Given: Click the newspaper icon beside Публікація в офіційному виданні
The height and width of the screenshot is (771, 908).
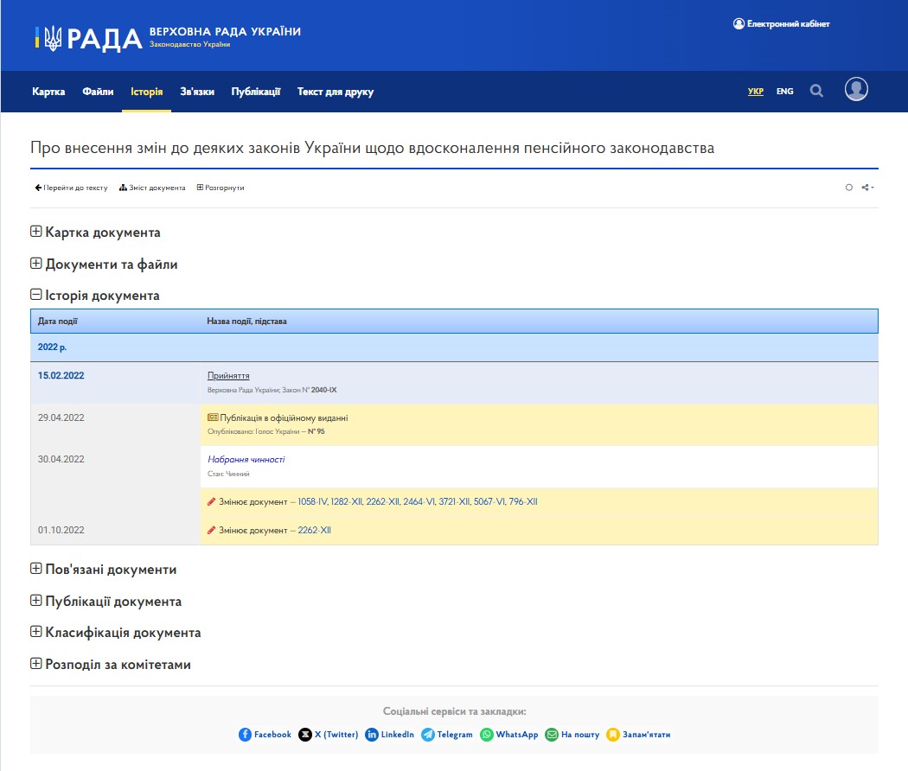Looking at the screenshot, I should (x=213, y=417).
